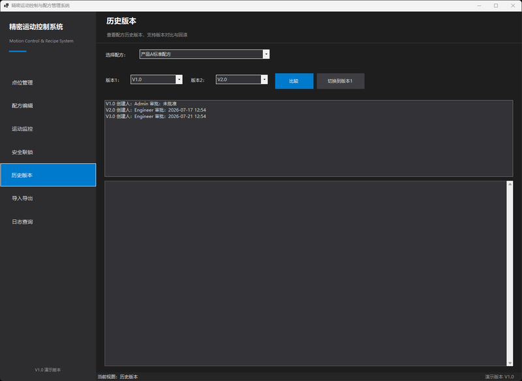Click the scrollbar up arrow in comparison panel
522x381 pixels.
click(510, 184)
